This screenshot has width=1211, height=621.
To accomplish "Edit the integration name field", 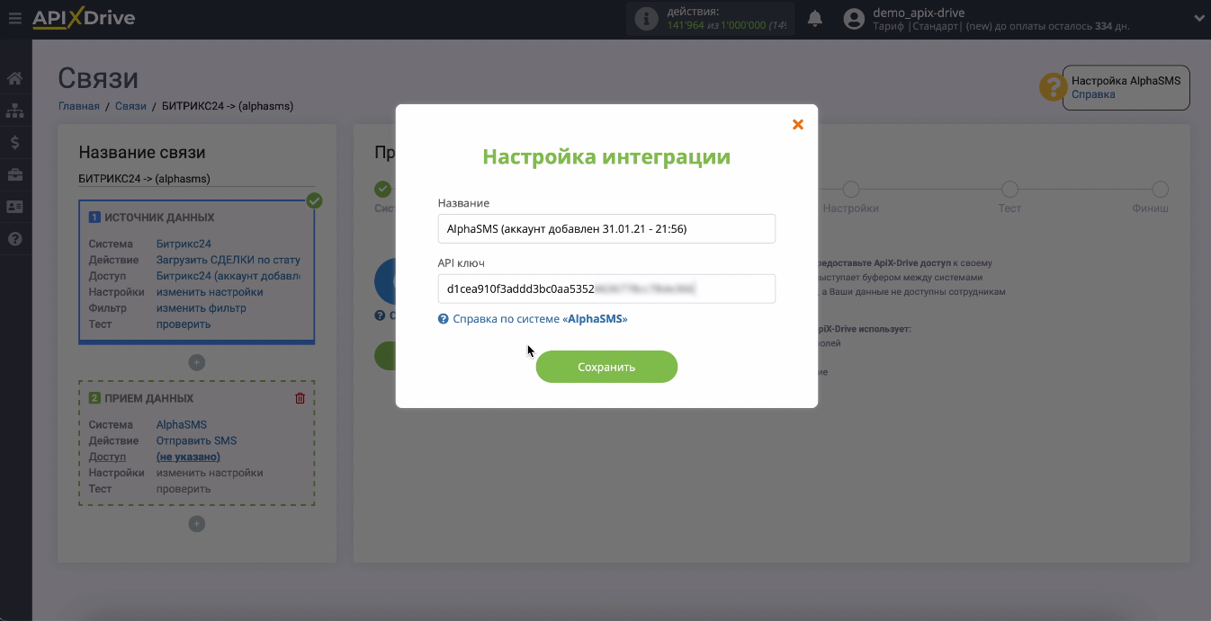I will coord(606,228).
